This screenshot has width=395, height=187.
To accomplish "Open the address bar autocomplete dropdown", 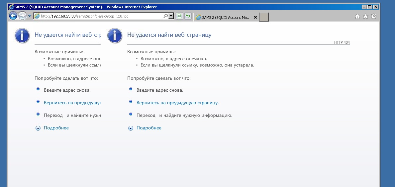I will coord(171,16).
